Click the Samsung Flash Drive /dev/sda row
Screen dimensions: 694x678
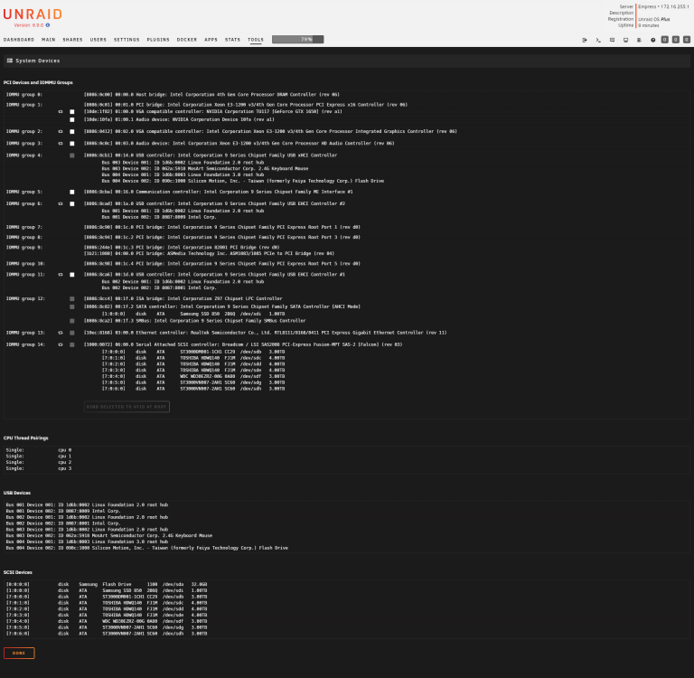coord(107,584)
